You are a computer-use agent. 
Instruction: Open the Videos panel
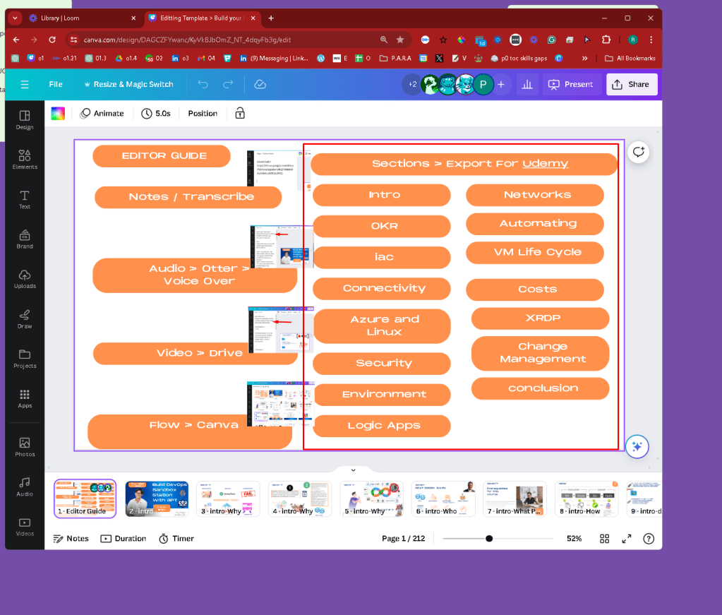25,527
